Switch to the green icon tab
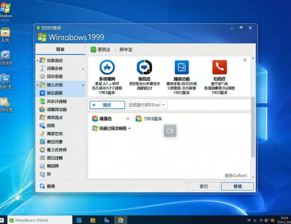291x224 pixels. click(100, 50)
